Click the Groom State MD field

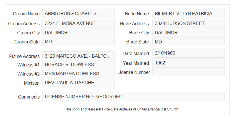pyautogui.click(x=78, y=41)
